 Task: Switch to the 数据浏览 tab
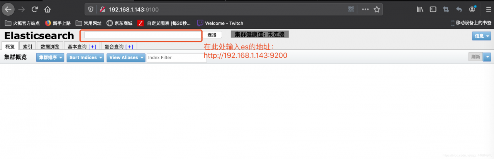point(50,47)
